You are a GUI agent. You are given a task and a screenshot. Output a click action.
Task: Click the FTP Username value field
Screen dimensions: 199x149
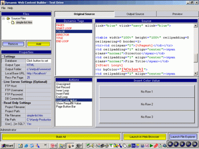click(39, 90)
